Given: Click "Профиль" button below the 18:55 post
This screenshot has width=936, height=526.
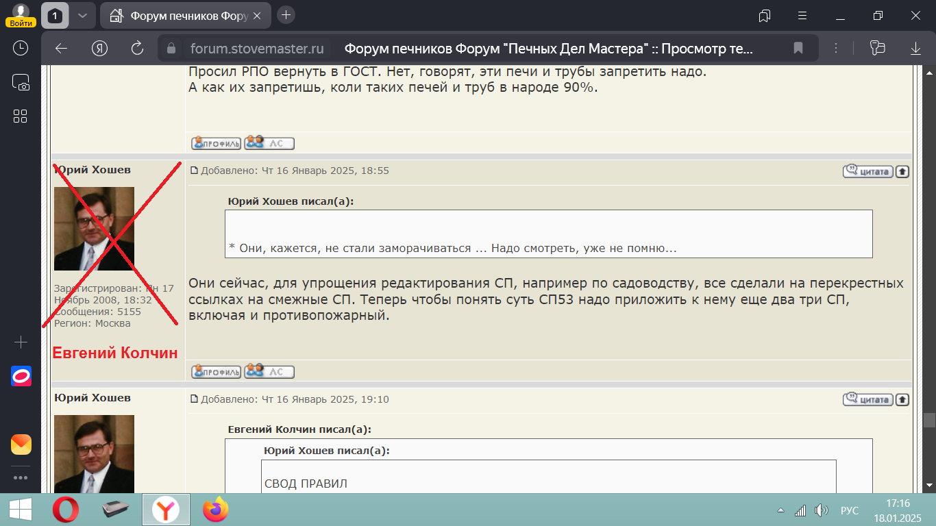Looking at the screenshot, I should (216, 372).
